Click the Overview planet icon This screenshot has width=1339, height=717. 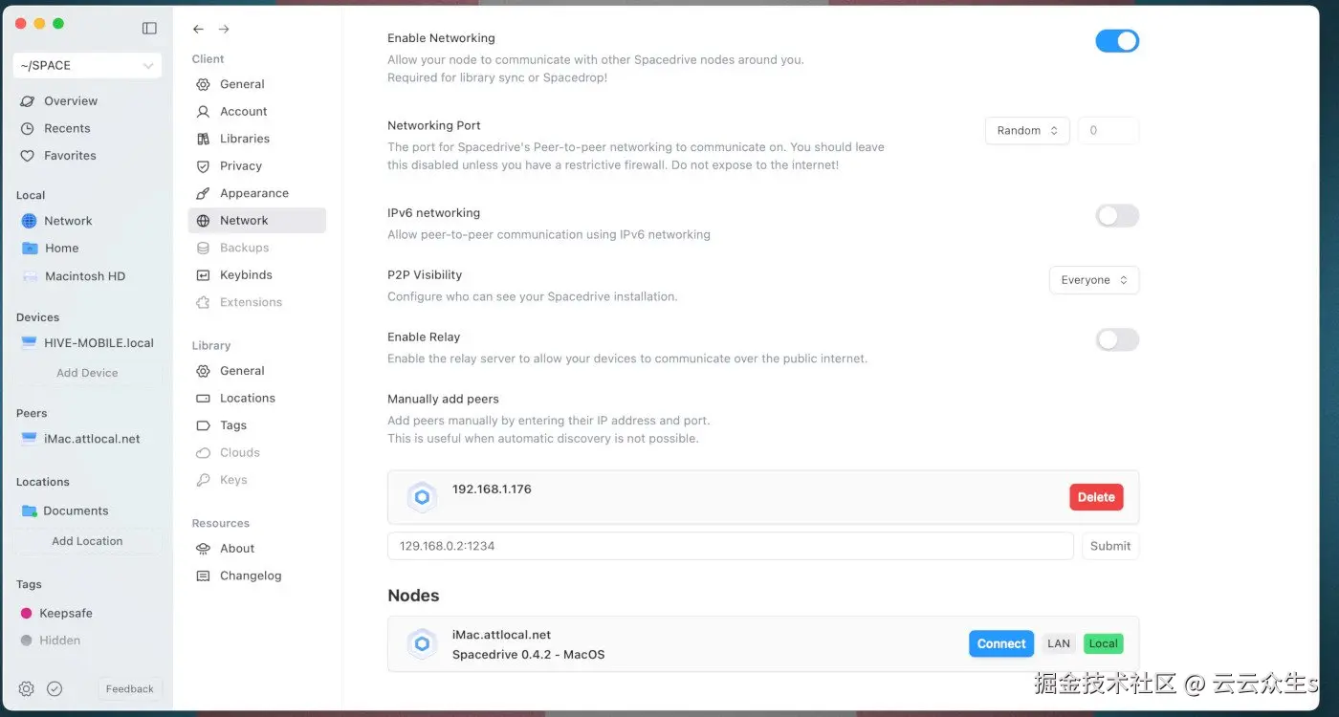pyautogui.click(x=27, y=101)
